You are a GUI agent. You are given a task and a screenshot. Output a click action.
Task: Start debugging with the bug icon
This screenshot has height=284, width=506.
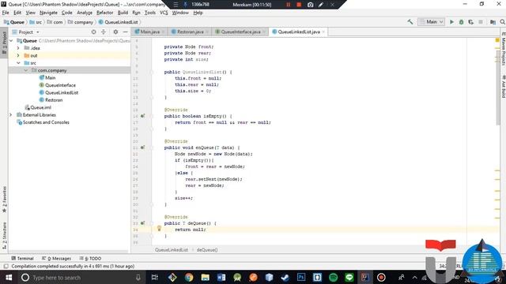pos(462,22)
